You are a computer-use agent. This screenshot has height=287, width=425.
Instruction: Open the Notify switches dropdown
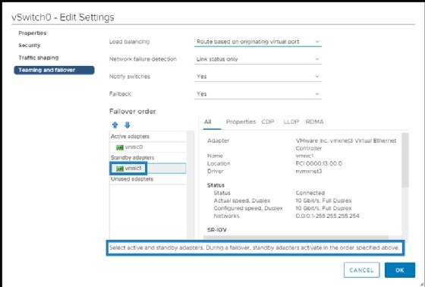[258, 77]
